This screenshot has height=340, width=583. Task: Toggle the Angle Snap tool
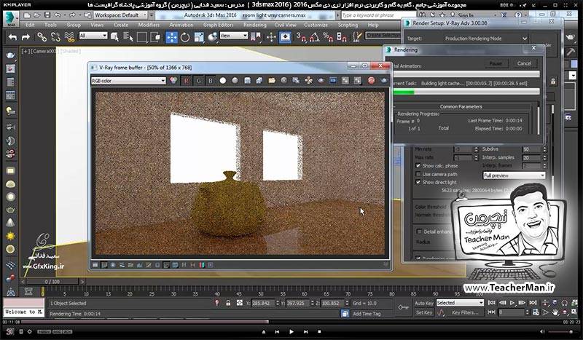coord(315,37)
